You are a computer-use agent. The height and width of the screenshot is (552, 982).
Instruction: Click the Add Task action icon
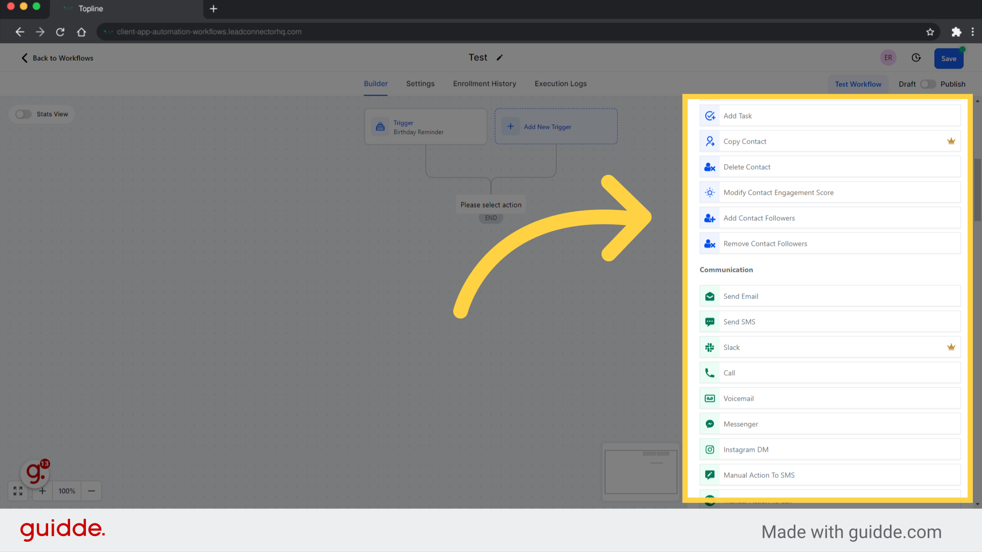tap(710, 116)
